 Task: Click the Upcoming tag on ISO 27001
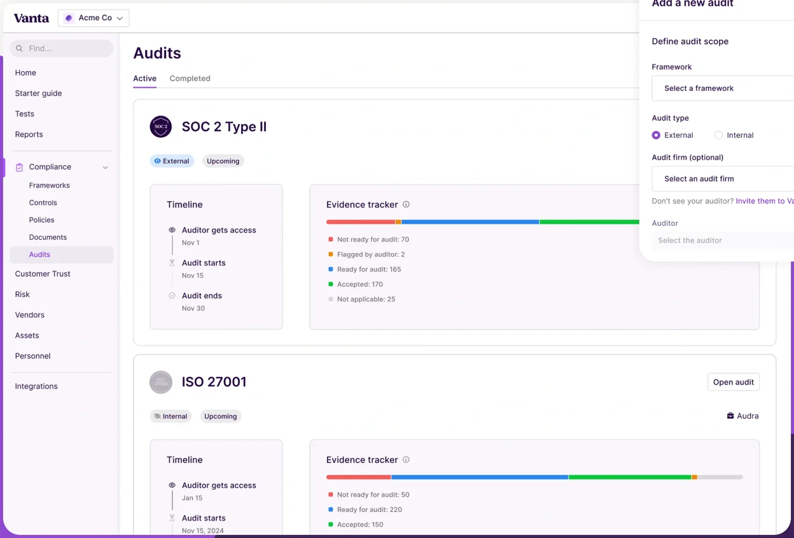(221, 417)
